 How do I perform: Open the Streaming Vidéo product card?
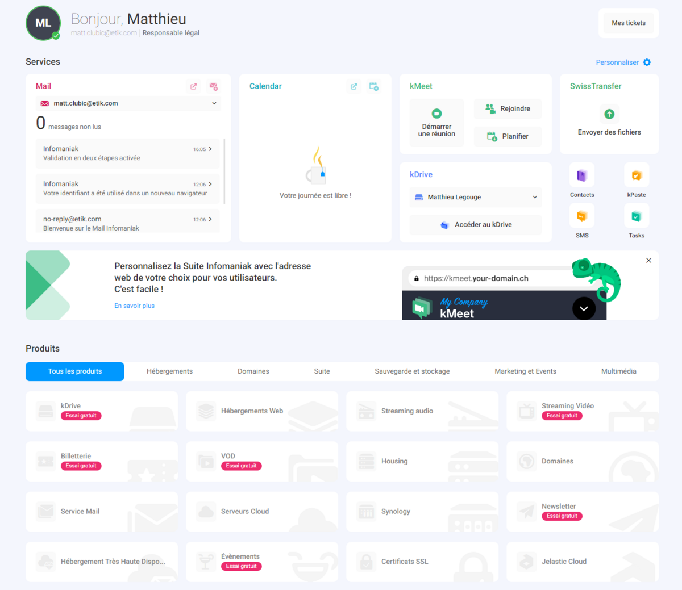[x=583, y=411]
